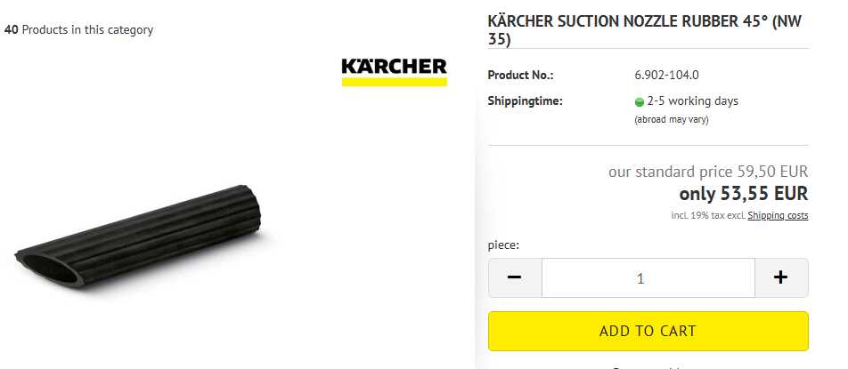Decrease quantity with the minus button
Screen dimensions: 848x369
pos(515,277)
